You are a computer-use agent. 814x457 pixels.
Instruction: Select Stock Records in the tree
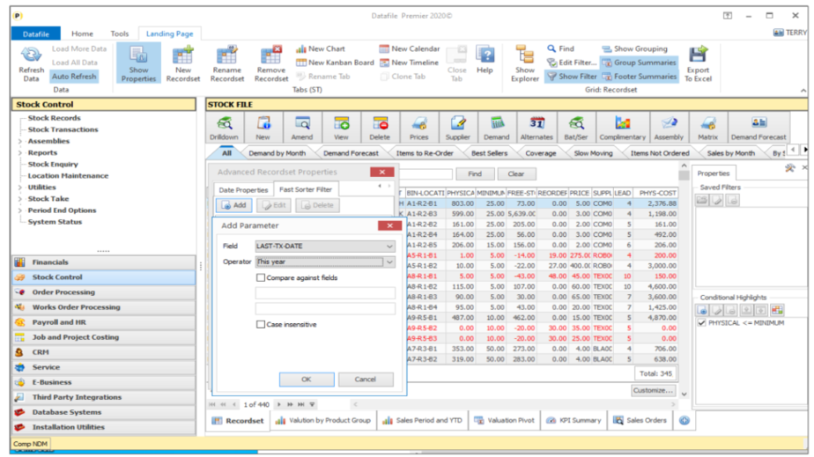pyautogui.click(x=54, y=118)
